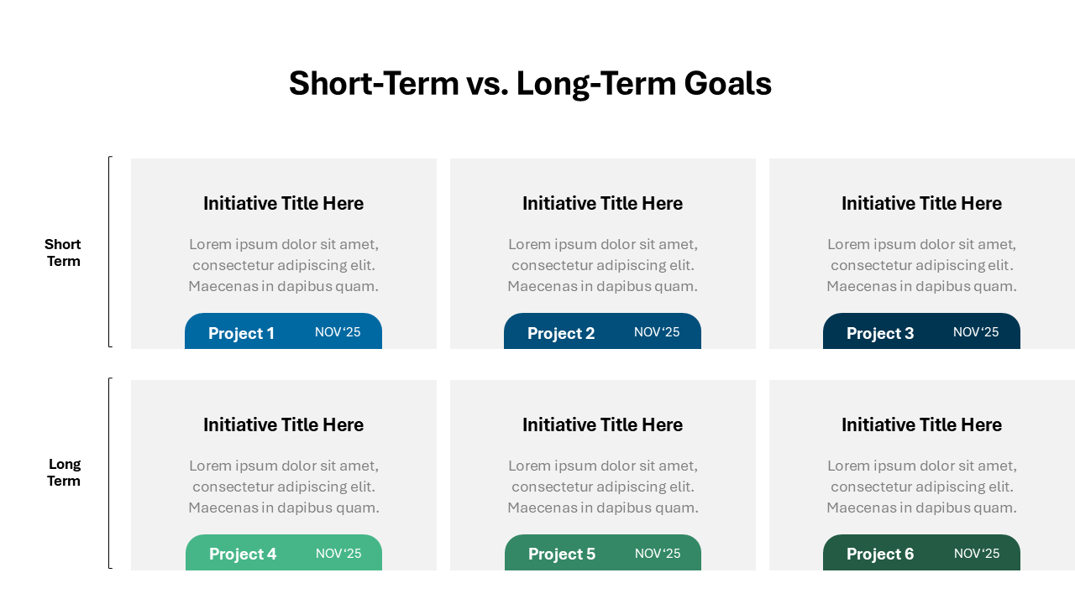The height and width of the screenshot is (604, 1075).
Task: Click the initiative title above Project 4
Action: pyautogui.click(x=283, y=425)
